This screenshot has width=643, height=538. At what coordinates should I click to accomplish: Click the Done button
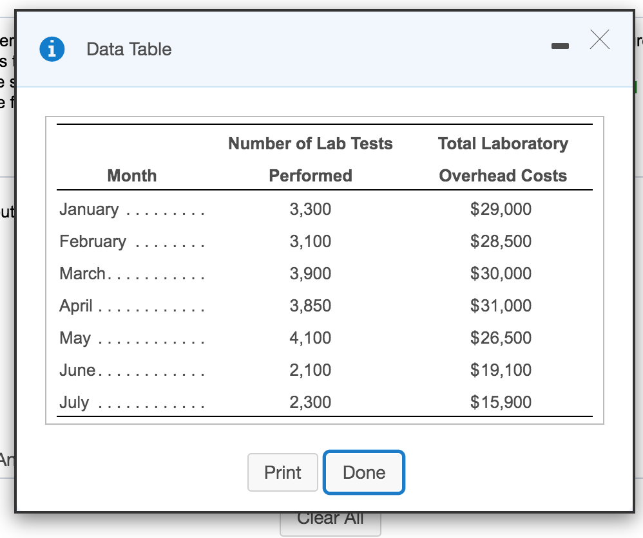[x=364, y=472]
